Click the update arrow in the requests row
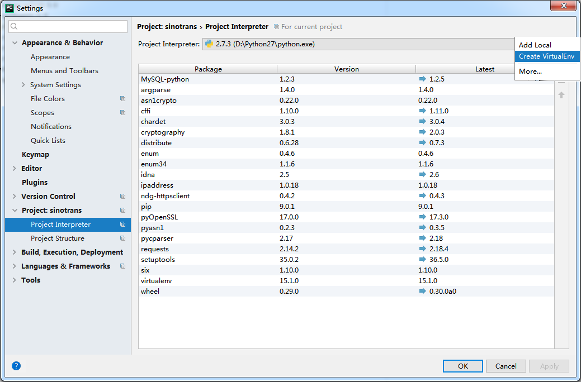581x382 pixels. click(422, 249)
